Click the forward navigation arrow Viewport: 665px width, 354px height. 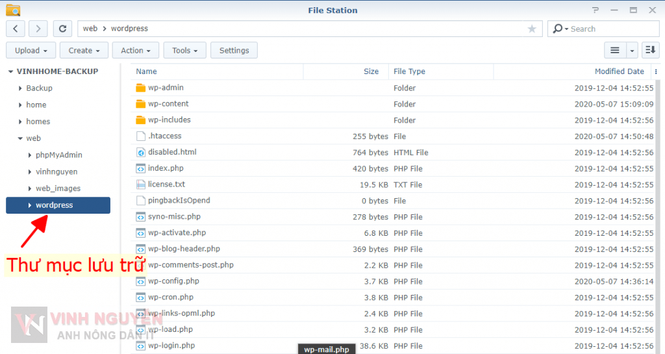click(38, 29)
